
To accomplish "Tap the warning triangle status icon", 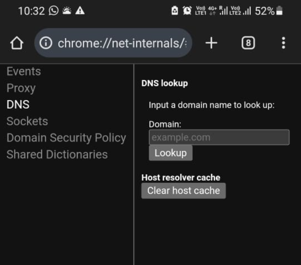I will (80, 11).
